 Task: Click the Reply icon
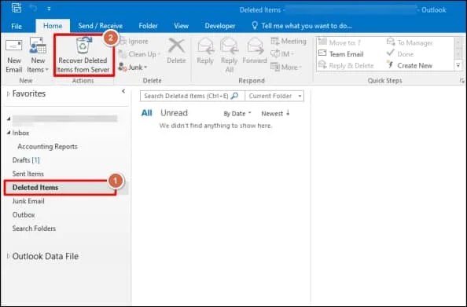tap(205, 46)
